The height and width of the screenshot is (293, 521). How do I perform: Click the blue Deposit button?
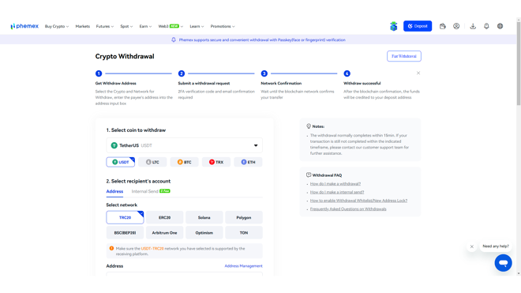coord(418,26)
